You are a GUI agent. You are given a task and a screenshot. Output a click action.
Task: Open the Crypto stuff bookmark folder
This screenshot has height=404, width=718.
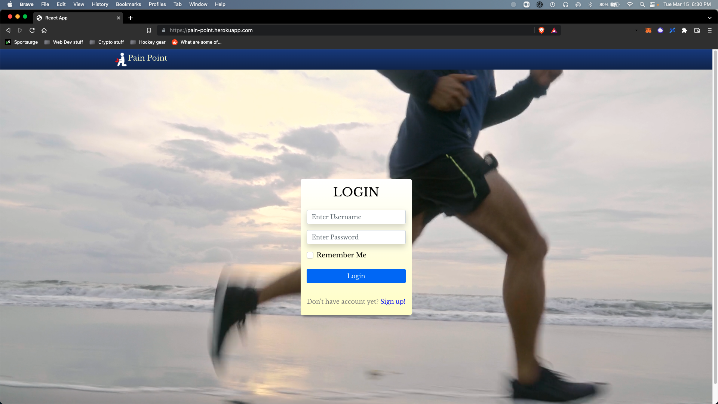pos(107,42)
